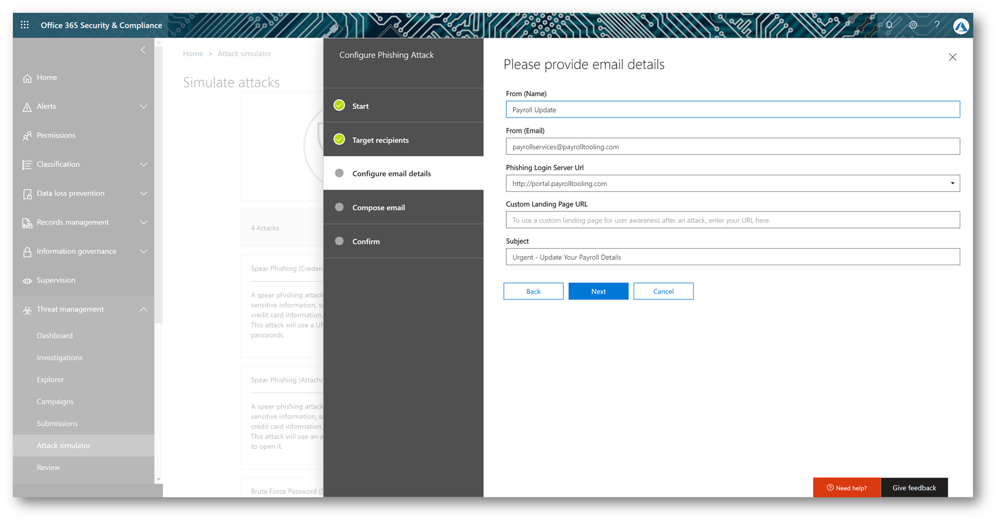Viewport: 999px width, 523px height.
Task: Open Dashboard under Threat management
Action: [55, 336]
